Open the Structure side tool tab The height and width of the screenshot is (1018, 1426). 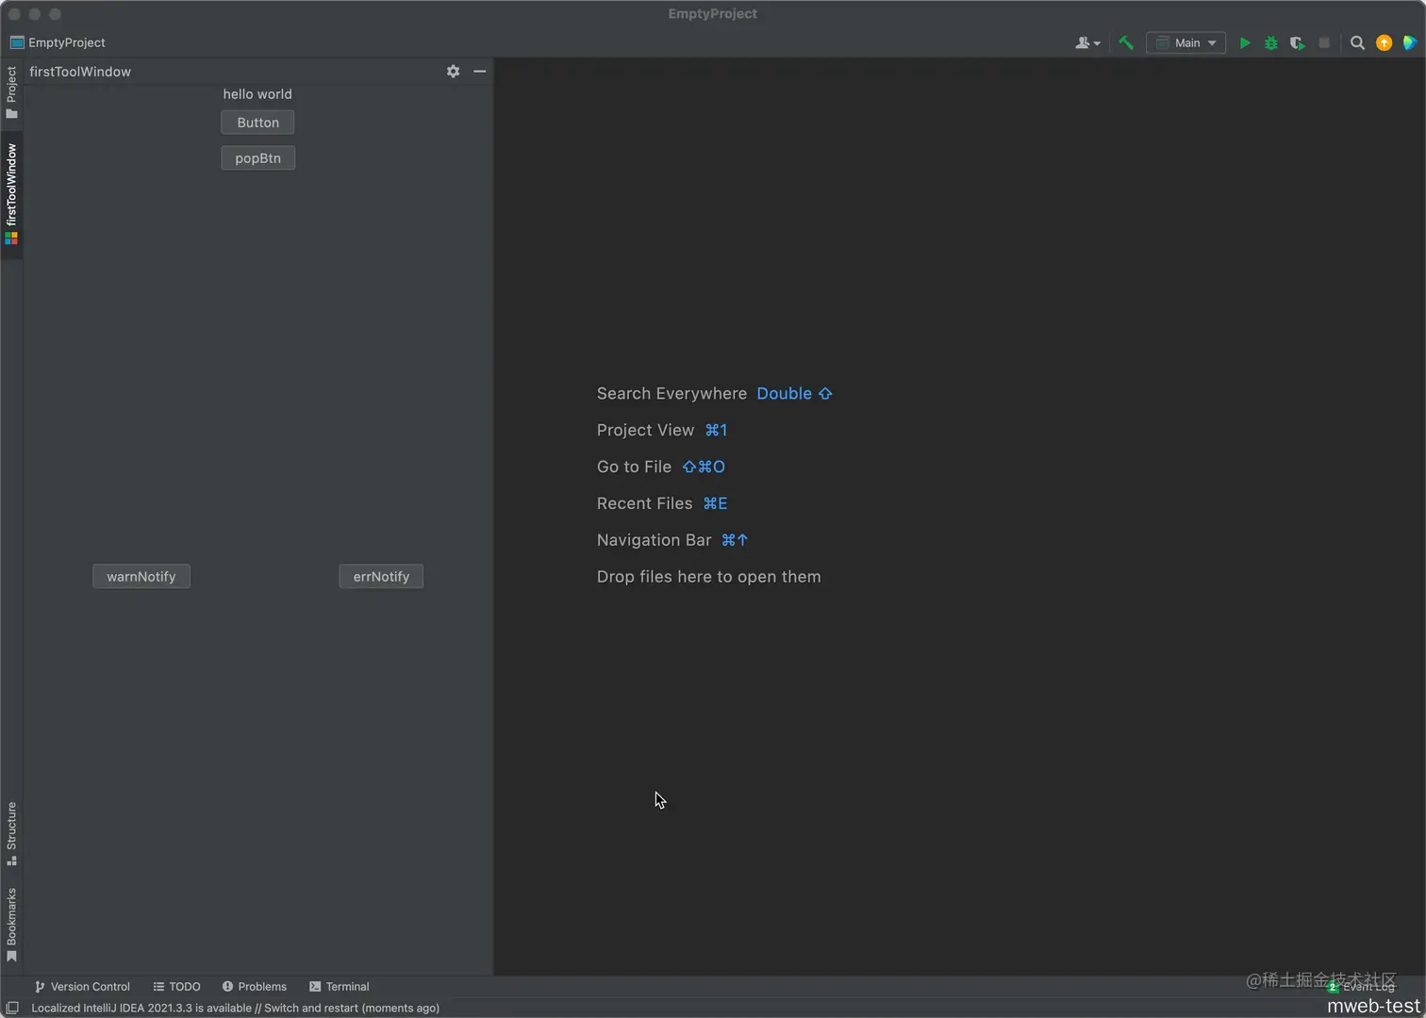(11, 833)
